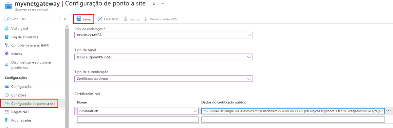Click the Excluir trash icon
Image resolution: width=393 pixels, height=128 pixels.
coord(125,19)
